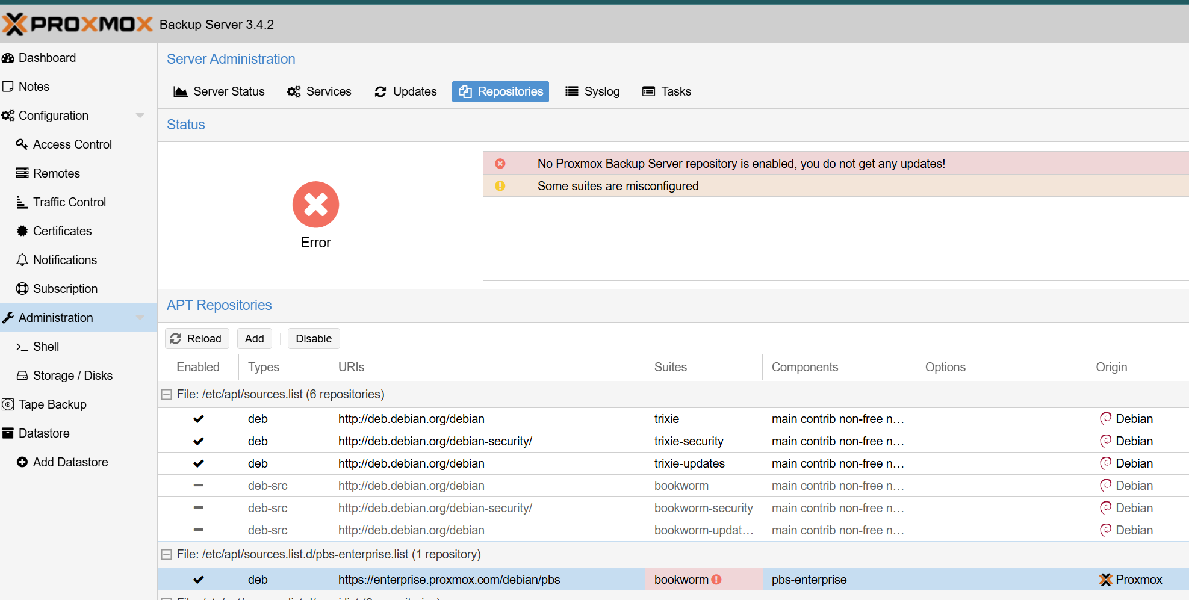Image resolution: width=1189 pixels, height=600 pixels.
Task: Click the red error icon in messages
Action: (x=500, y=164)
